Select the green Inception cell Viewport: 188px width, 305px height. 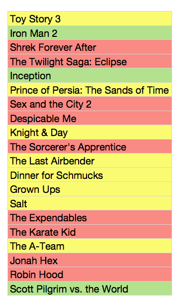(x=90, y=75)
